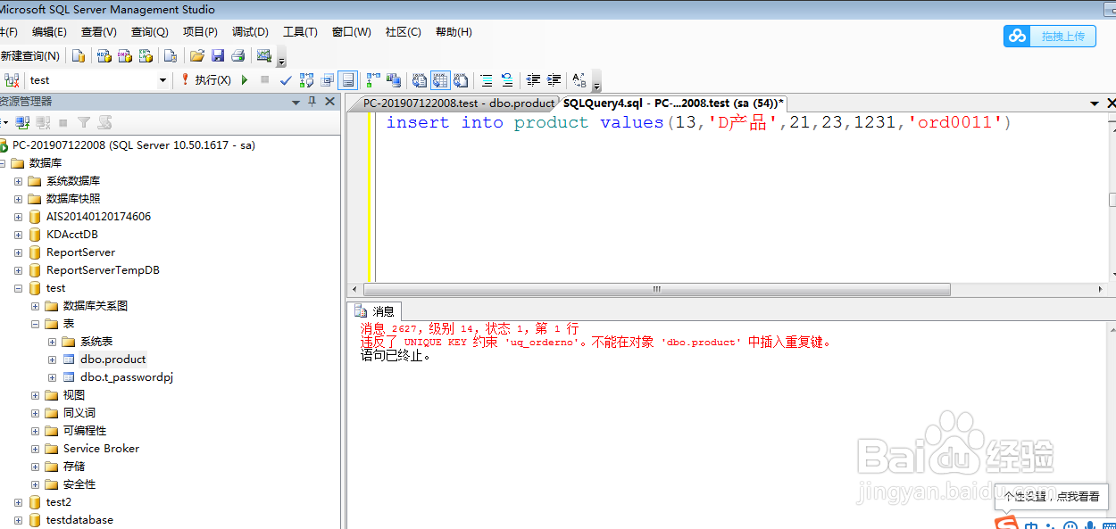Increase indent of the query text

click(554, 80)
